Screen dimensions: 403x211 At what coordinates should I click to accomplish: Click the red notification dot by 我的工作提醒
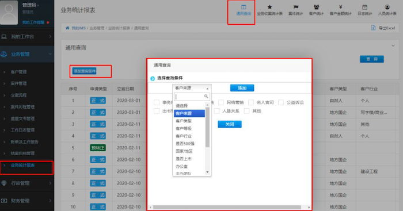(48, 22)
